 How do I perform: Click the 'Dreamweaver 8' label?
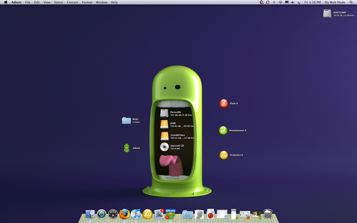(x=237, y=130)
